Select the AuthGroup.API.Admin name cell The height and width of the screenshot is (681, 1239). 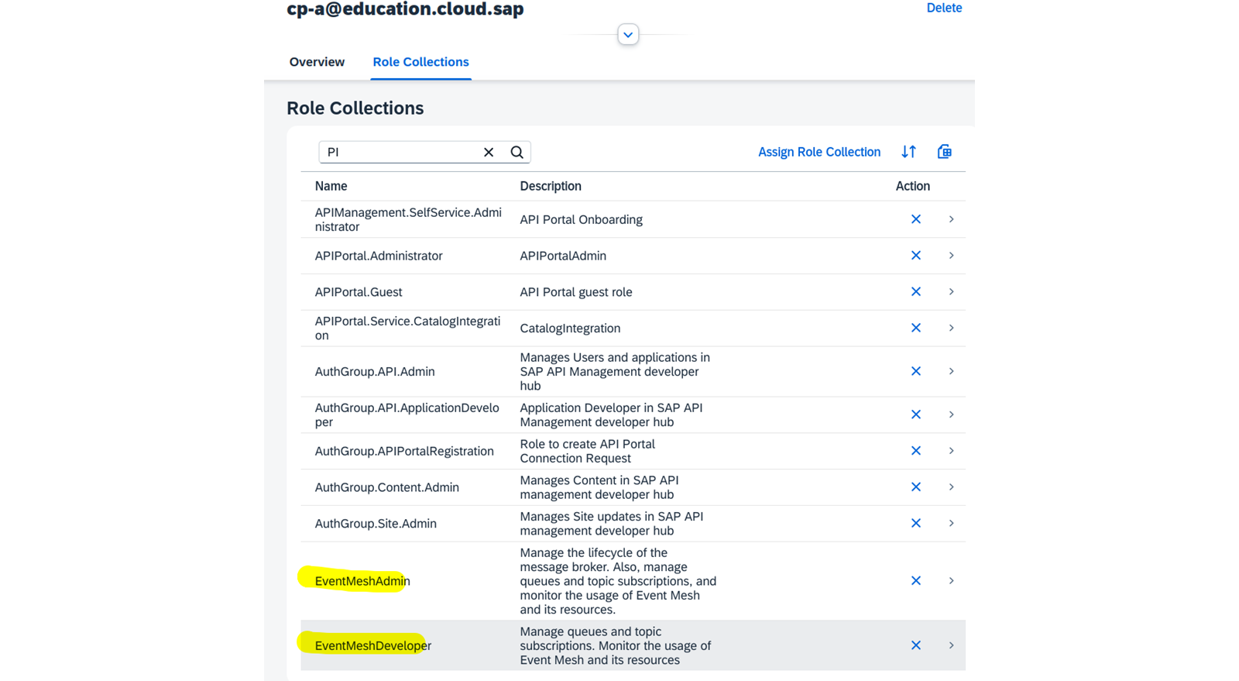375,371
